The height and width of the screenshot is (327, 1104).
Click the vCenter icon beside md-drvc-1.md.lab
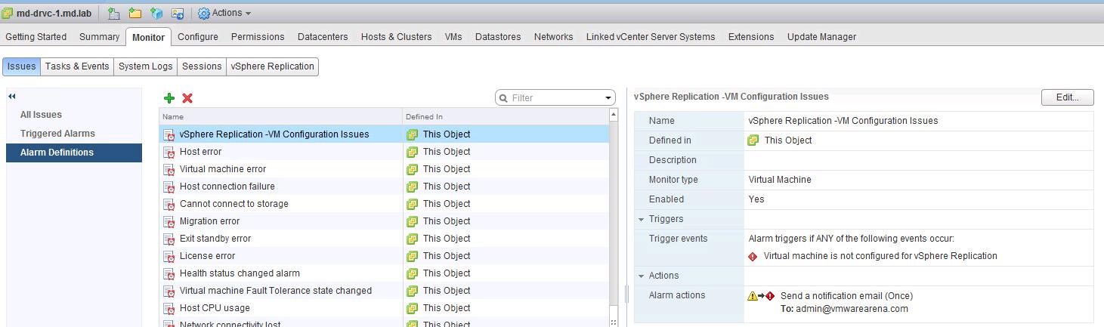8,13
